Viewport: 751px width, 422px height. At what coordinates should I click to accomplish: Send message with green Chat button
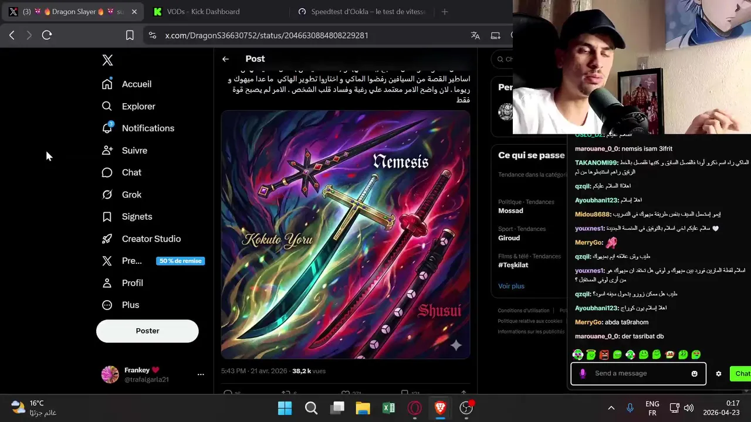coord(741,373)
